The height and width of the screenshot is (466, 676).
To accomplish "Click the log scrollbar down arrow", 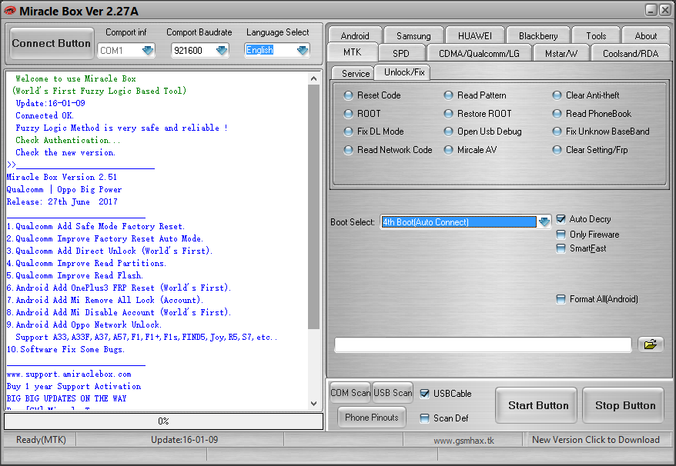I will [313, 404].
